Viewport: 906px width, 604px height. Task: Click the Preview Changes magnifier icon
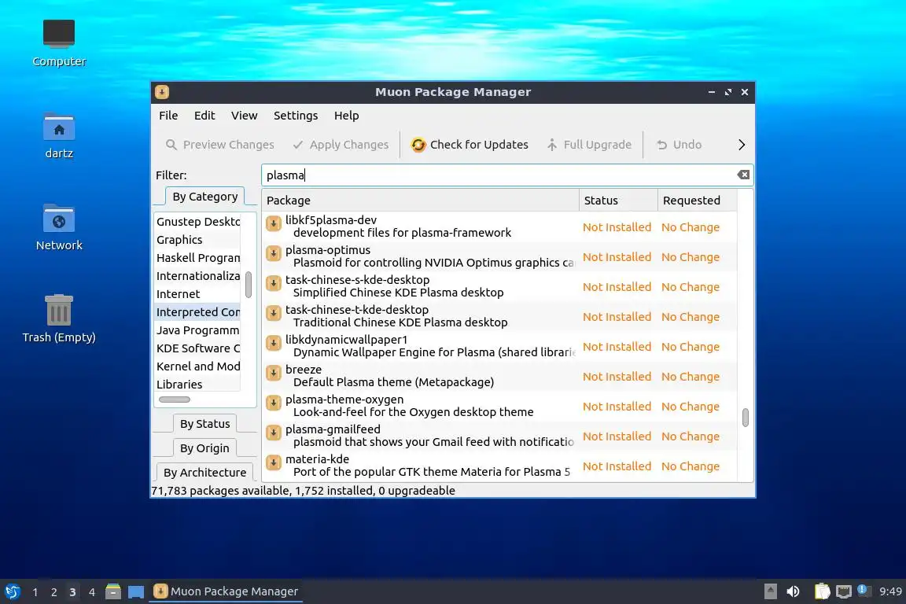pos(171,145)
